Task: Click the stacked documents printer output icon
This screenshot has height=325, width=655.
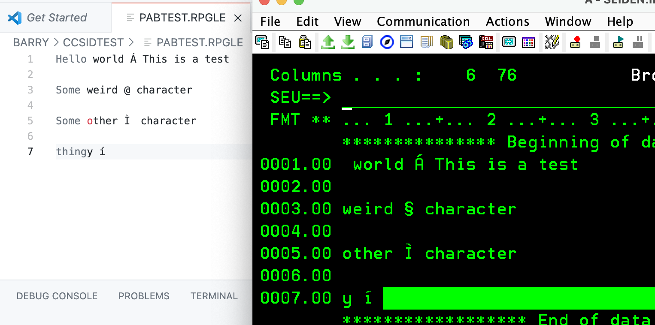Action: pyautogui.click(x=426, y=42)
